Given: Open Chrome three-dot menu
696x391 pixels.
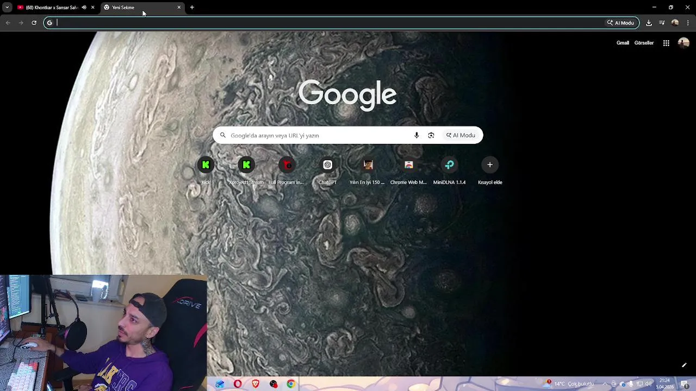Looking at the screenshot, I should [x=688, y=23].
